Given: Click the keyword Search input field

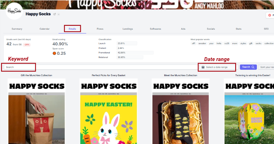Looking at the screenshot, I should click(101, 67).
